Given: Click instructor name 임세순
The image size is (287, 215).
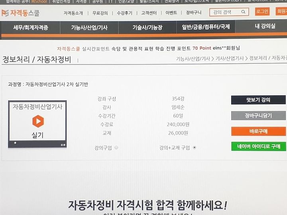Looking at the screenshot, I should (178, 107).
